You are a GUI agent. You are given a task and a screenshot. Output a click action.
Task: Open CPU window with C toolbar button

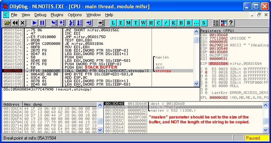[x=158, y=23]
